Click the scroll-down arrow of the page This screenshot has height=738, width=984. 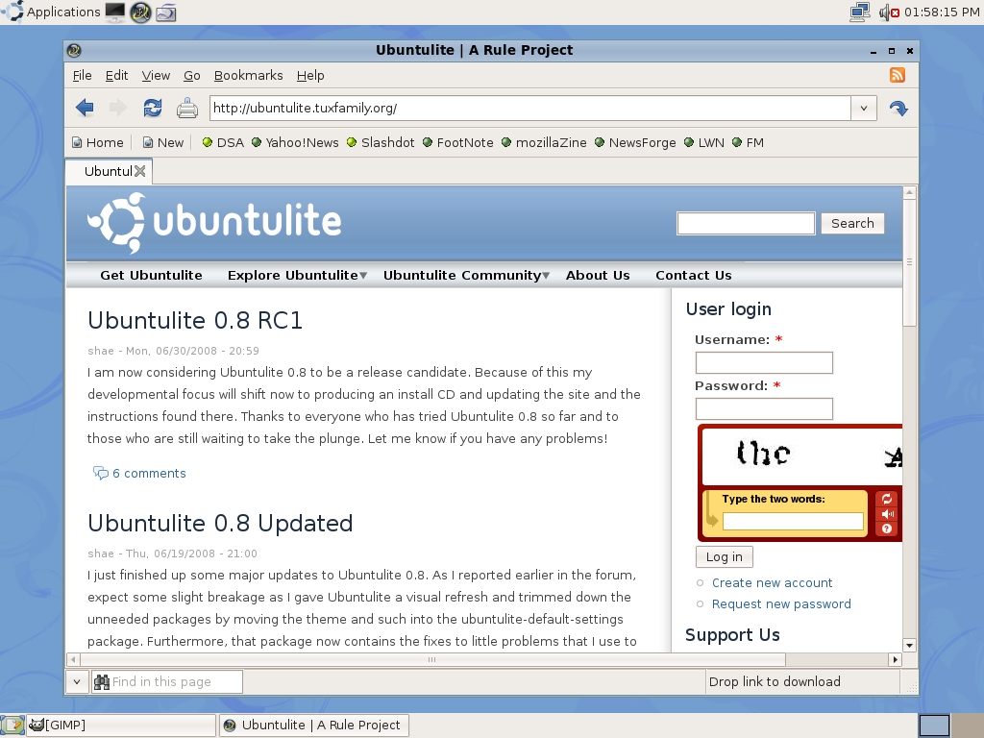click(x=909, y=645)
